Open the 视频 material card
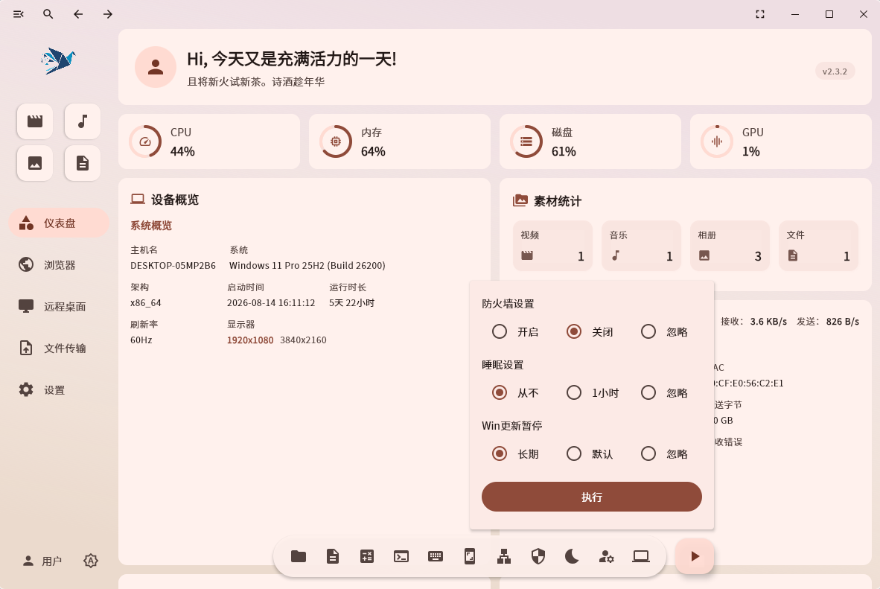Image resolution: width=880 pixels, height=589 pixels. point(553,246)
